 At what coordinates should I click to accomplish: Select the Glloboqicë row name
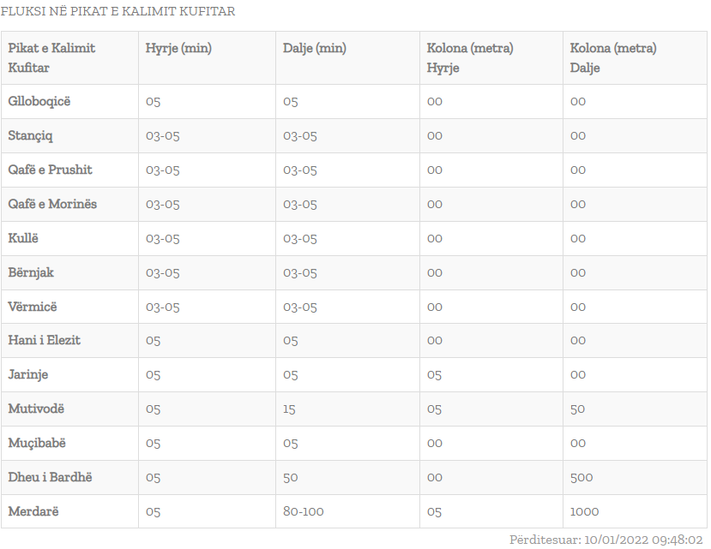(x=39, y=101)
